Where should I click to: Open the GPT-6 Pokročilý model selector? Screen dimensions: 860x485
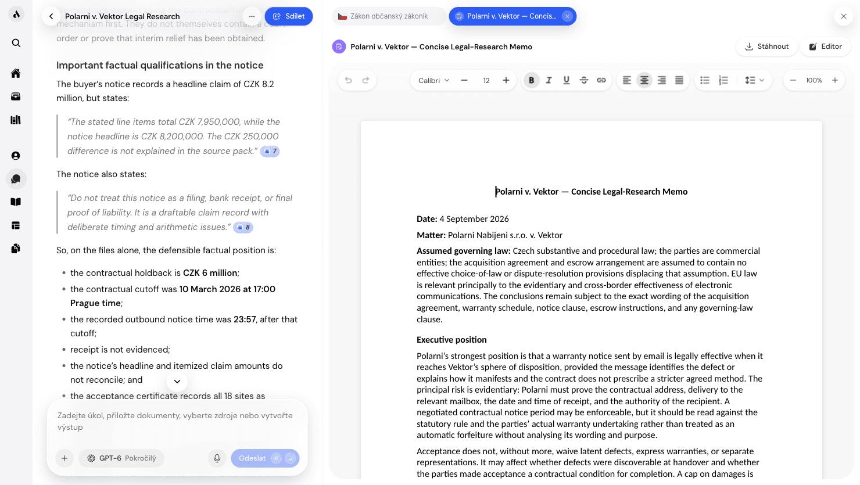click(122, 458)
